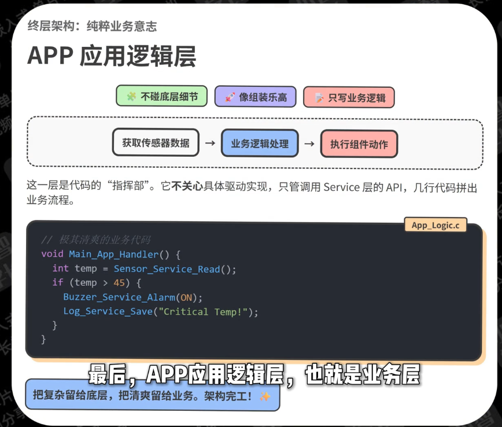The image size is (502, 427).
Task: Click the code comment 极其清爽的业务代码
Action: click(x=96, y=240)
